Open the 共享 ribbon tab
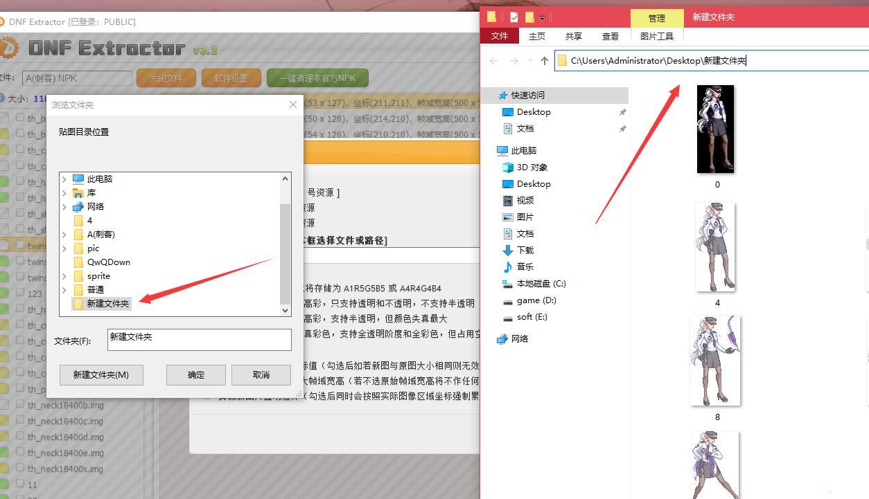This screenshot has height=499, width=869. click(x=574, y=36)
